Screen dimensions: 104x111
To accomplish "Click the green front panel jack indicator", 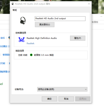I will coord(31,55).
